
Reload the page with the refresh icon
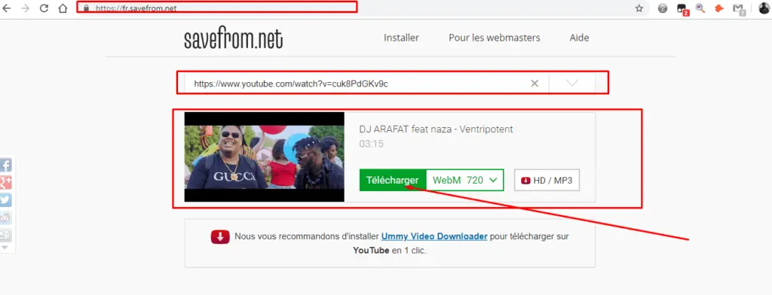(44, 8)
